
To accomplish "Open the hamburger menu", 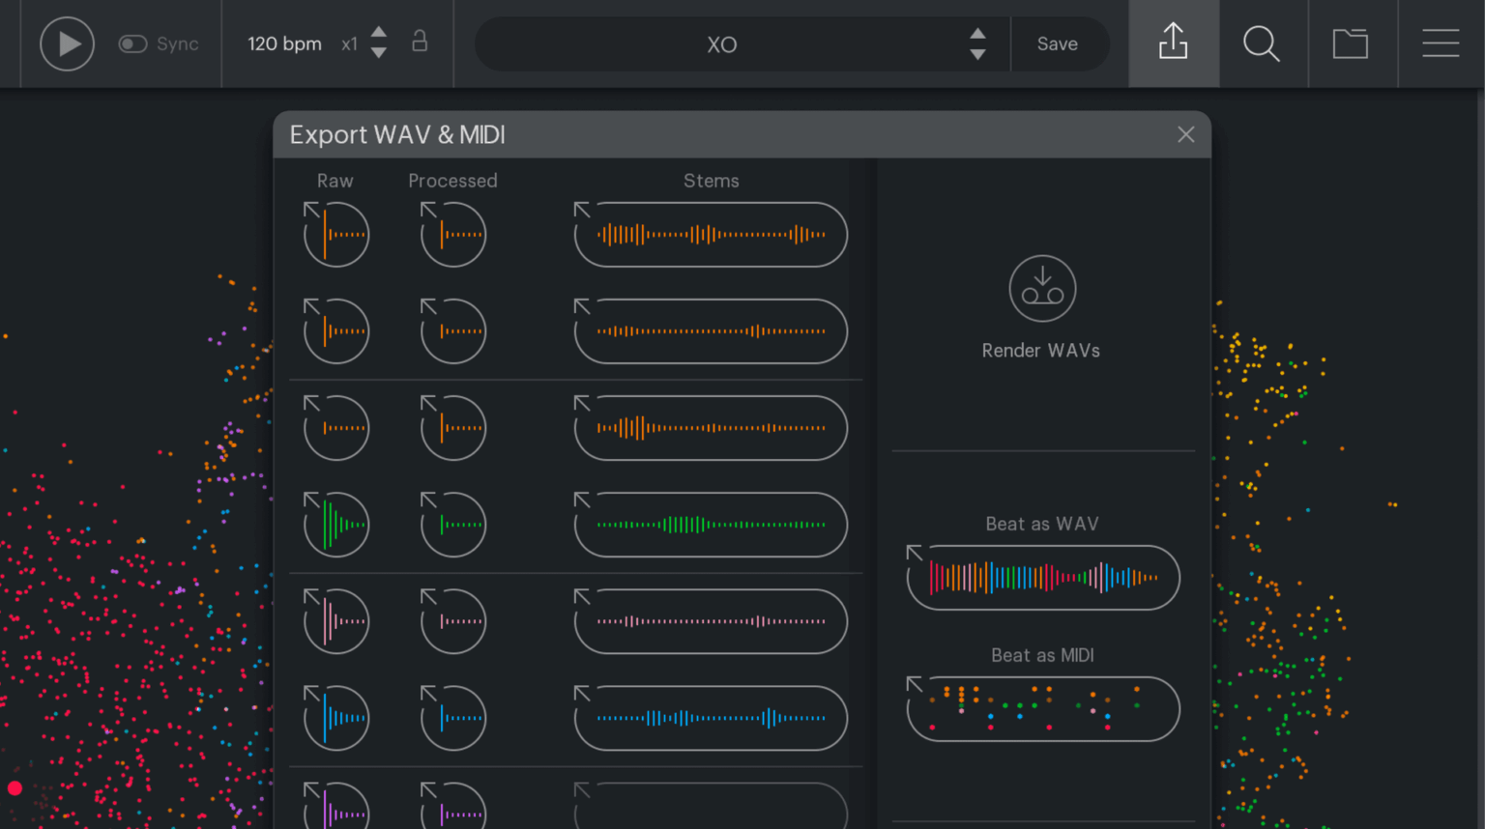I will point(1441,43).
